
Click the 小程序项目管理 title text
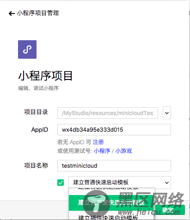[x=38, y=13]
